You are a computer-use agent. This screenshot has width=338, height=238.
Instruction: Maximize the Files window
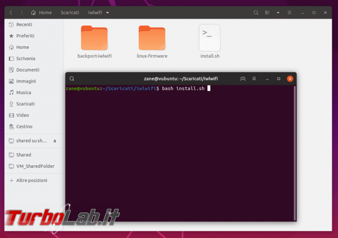click(314, 12)
